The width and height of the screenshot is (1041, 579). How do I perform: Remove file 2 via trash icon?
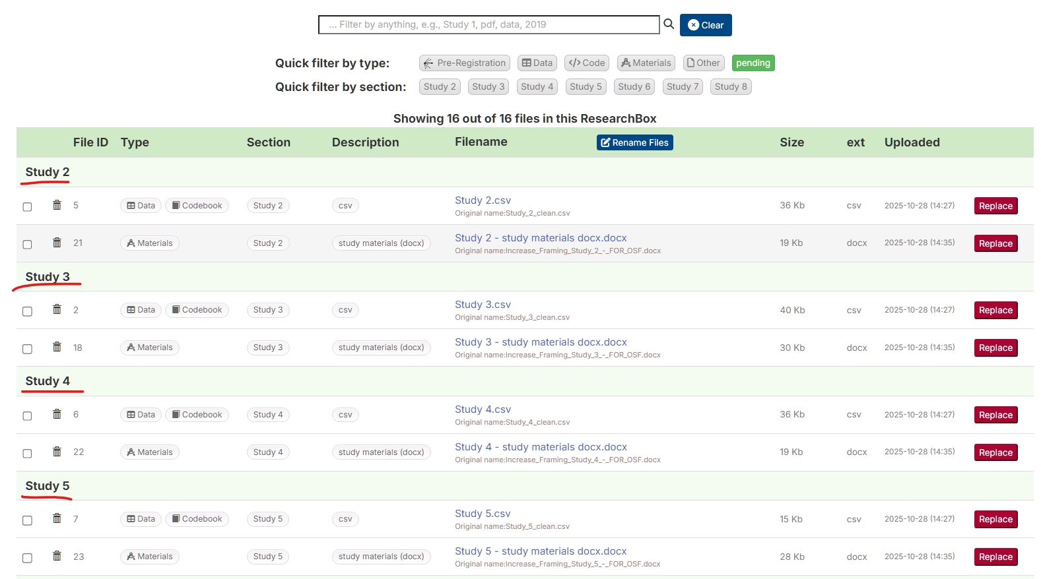[57, 309]
